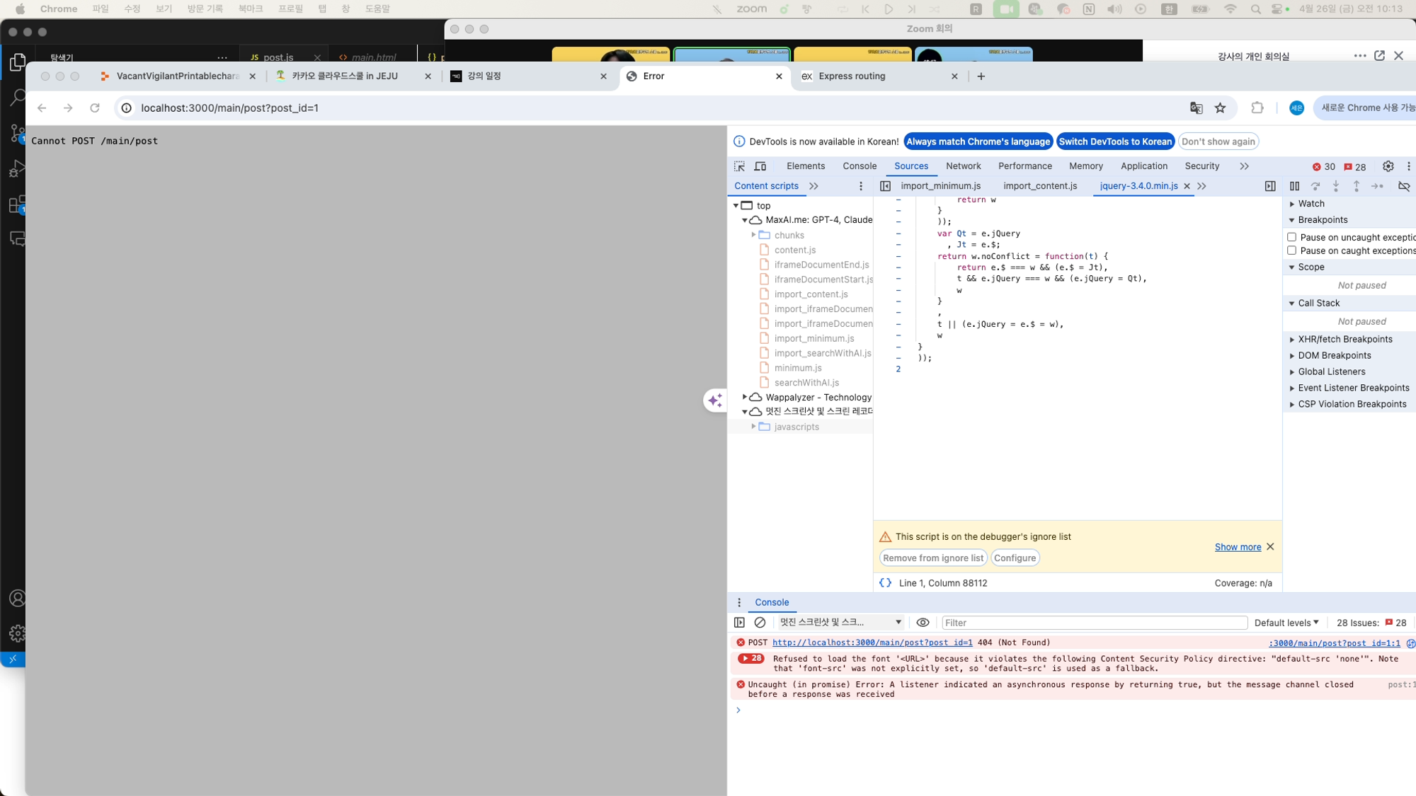The image size is (1416, 796).
Task: Open the Chrome extensions puzzle icon
Action: click(x=1257, y=108)
